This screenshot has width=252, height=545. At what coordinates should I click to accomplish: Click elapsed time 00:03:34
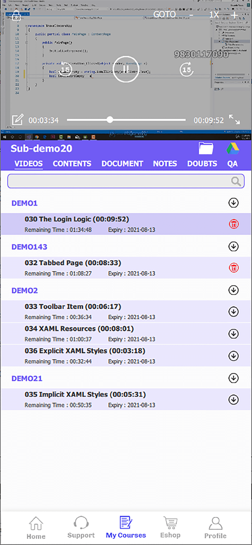pos(44,120)
